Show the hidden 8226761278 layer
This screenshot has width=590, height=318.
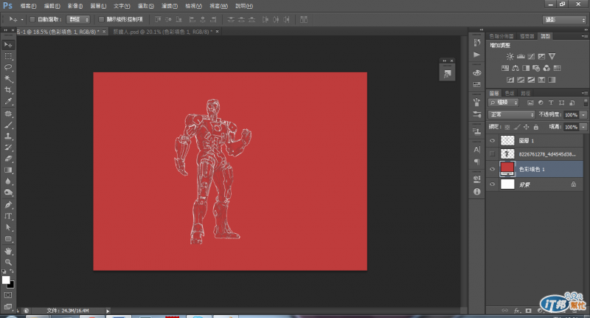click(x=493, y=153)
